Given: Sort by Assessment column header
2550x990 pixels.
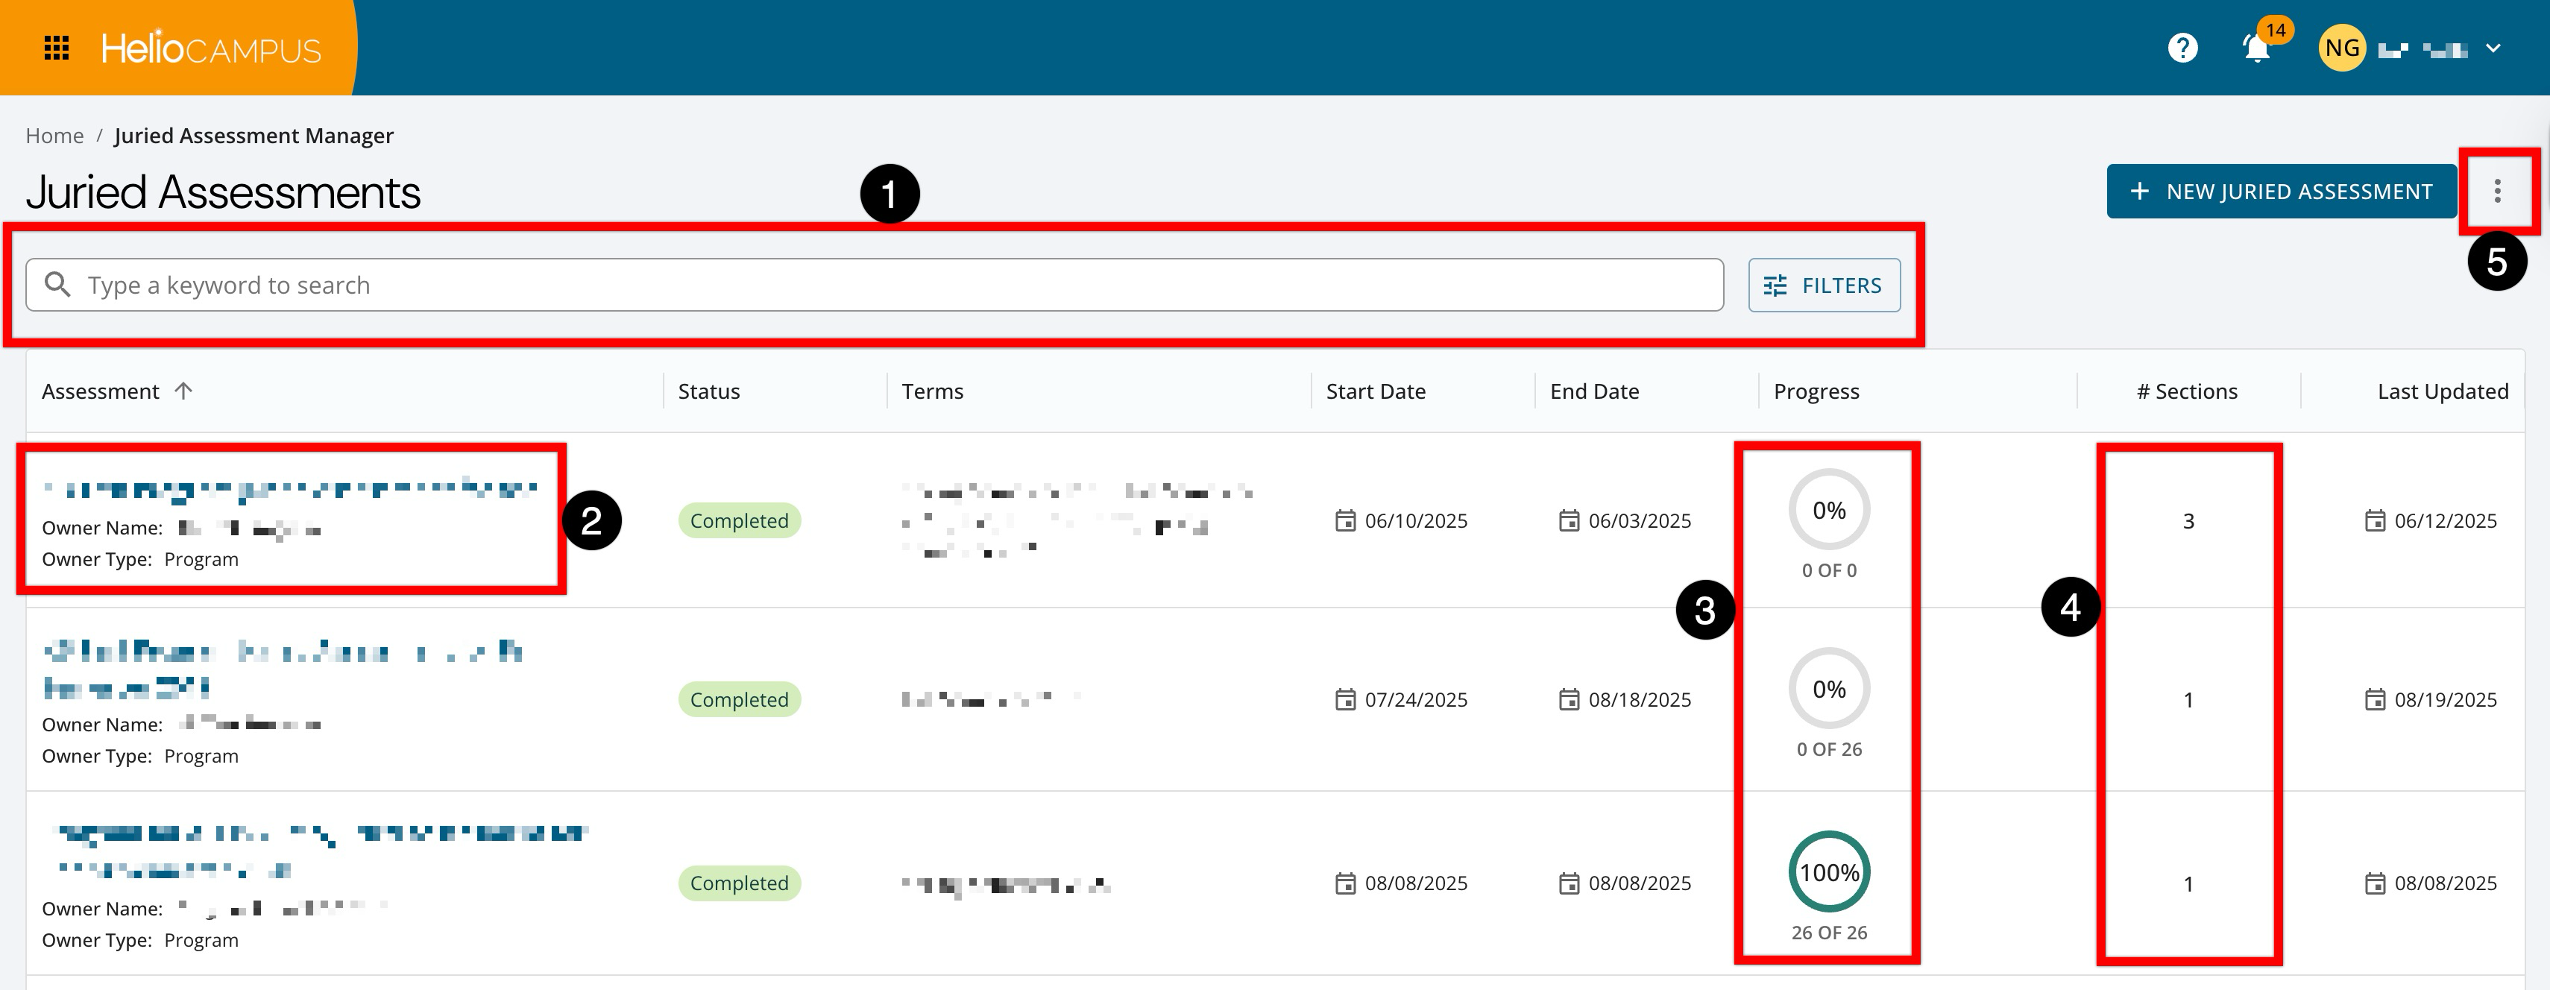Looking at the screenshot, I should (x=100, y=391).
